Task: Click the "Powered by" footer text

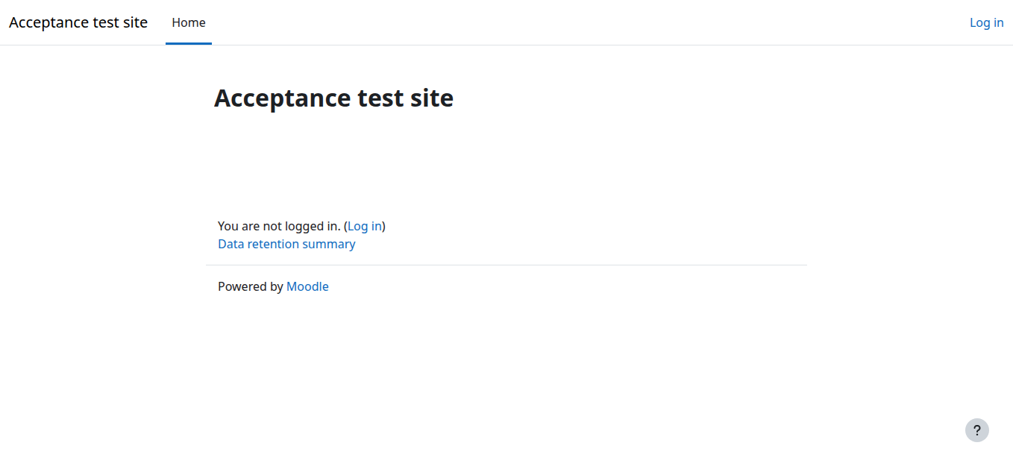Action: tap(250, 286)
